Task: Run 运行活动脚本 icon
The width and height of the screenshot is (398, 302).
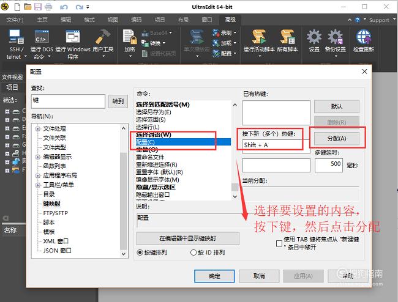Action: (x=259, y=37)
